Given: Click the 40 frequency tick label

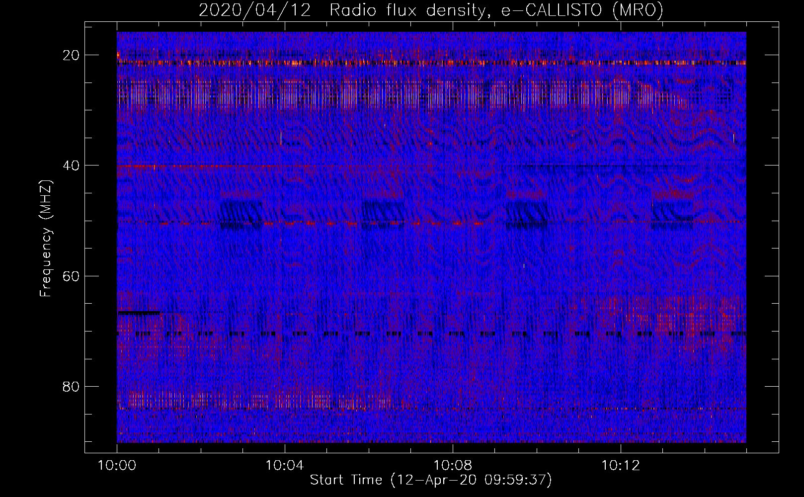Looking at the screenshot, I should [x=71, y=166].
